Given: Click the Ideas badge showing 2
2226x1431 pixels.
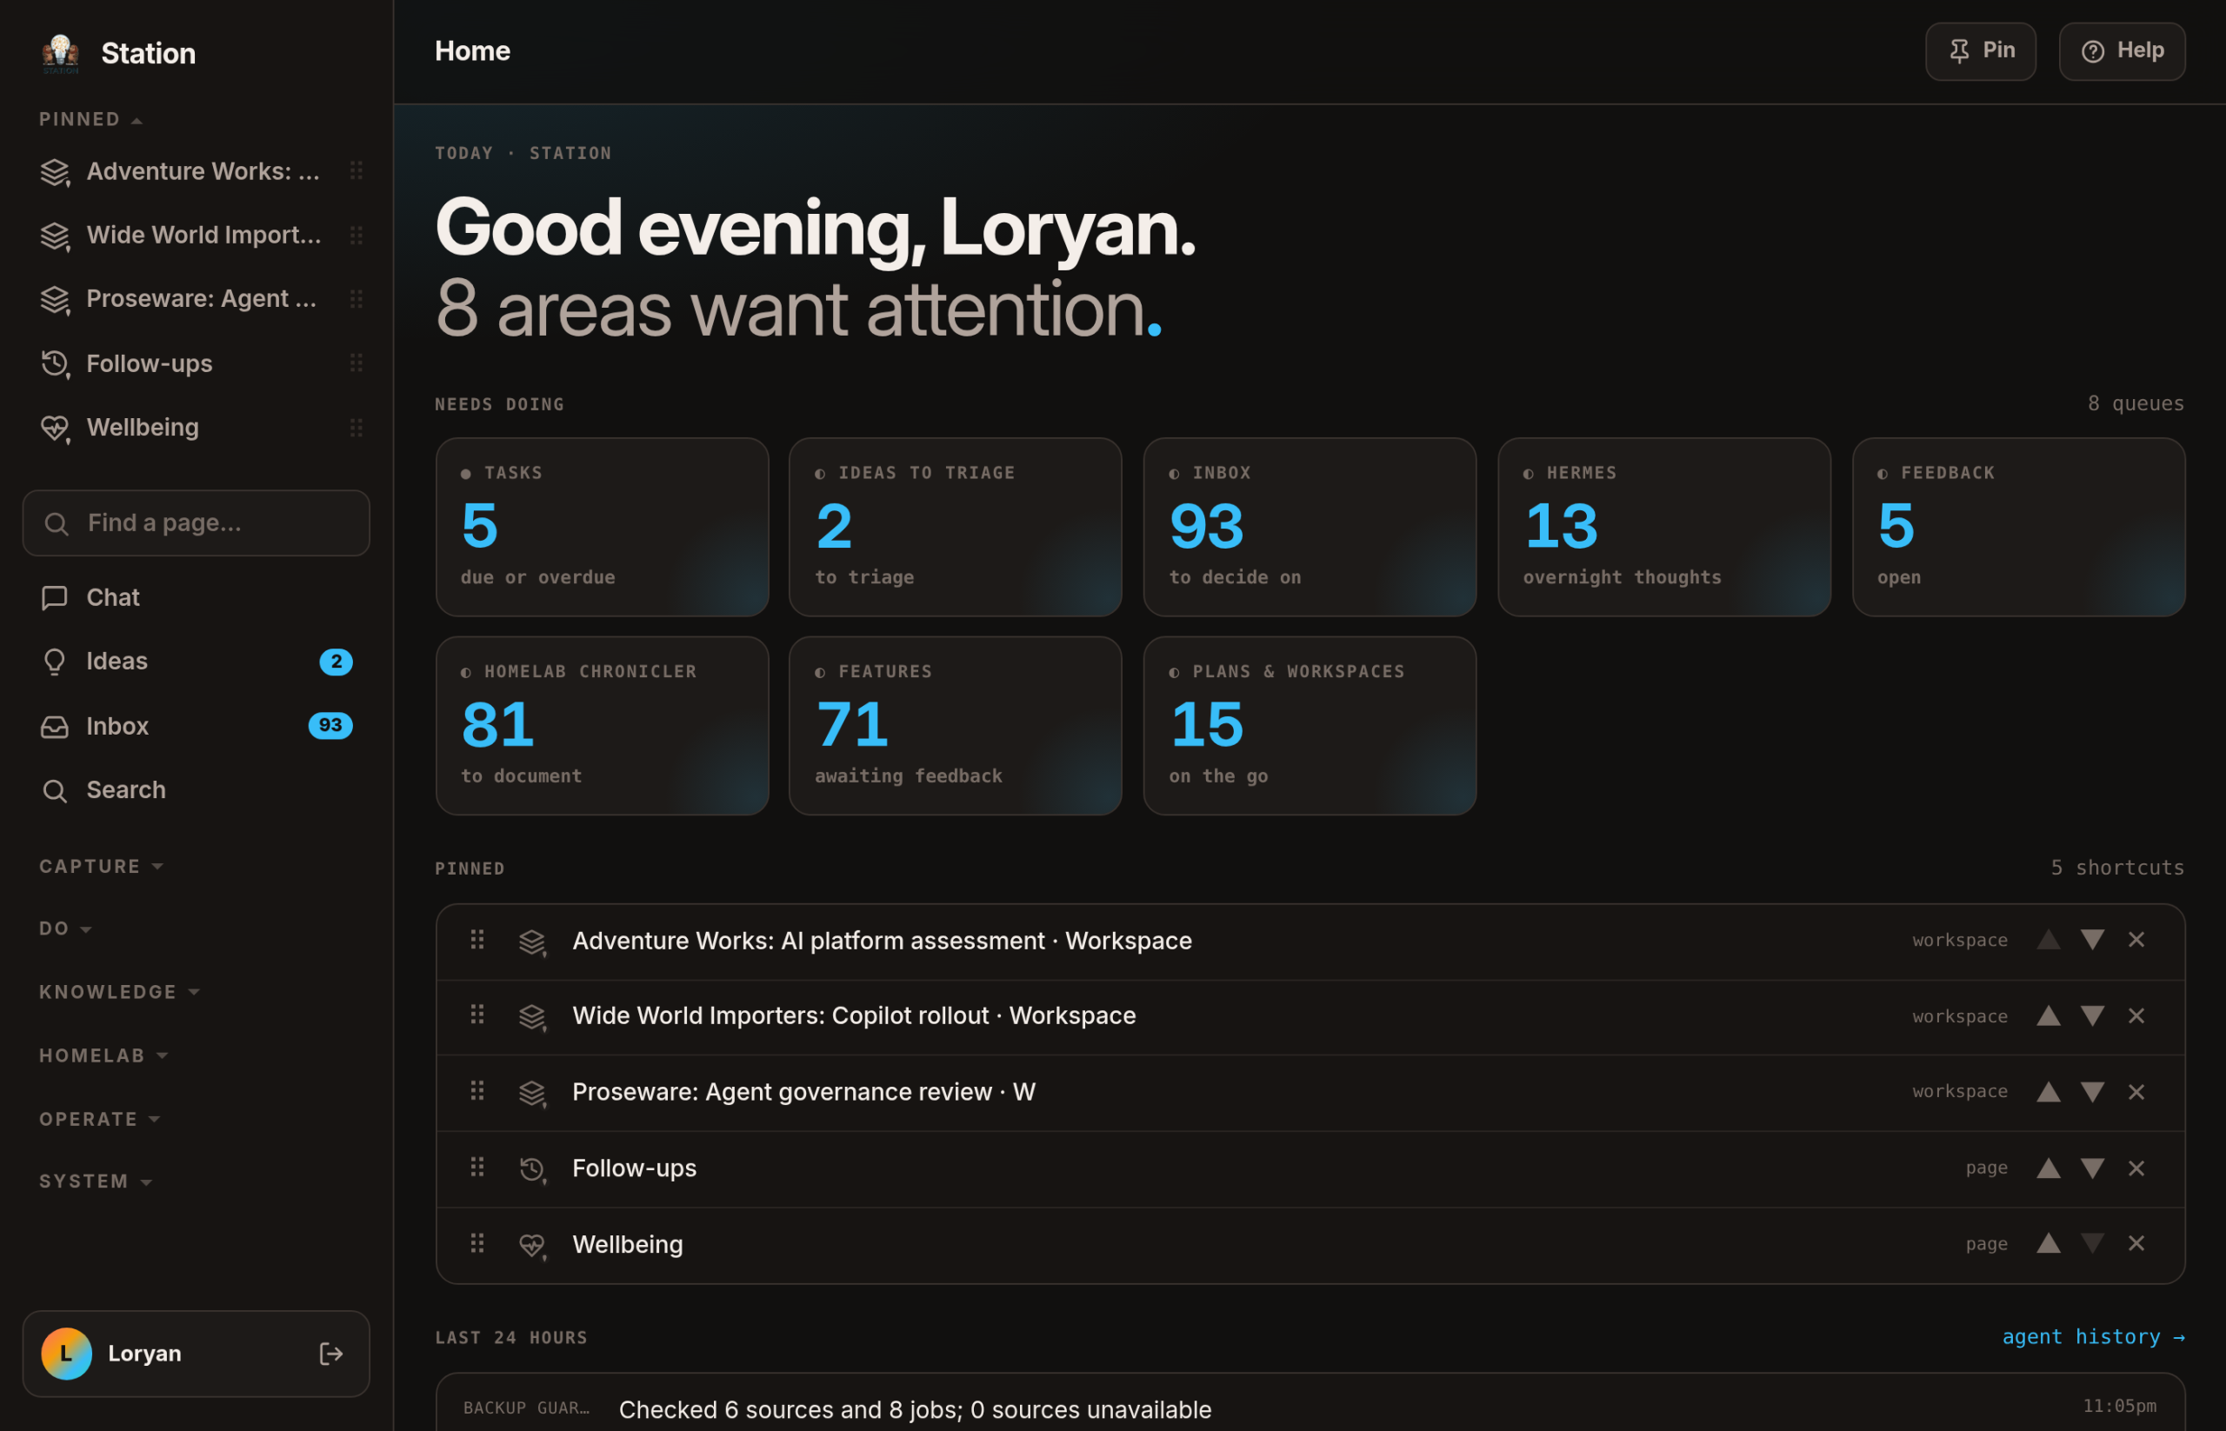Looking at the screenshot, I should (336, 662).
